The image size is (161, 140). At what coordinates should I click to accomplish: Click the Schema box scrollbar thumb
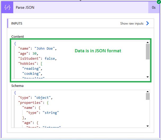(148, 97)
